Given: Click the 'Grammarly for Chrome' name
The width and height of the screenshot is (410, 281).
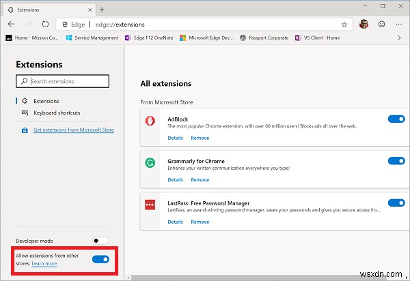Looking at the screenshot, I should pyautogui.click(x=196, y=161).
